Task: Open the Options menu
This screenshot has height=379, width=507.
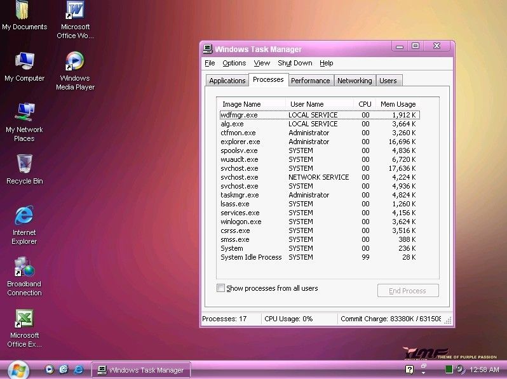Action: [x=234, y=63]
